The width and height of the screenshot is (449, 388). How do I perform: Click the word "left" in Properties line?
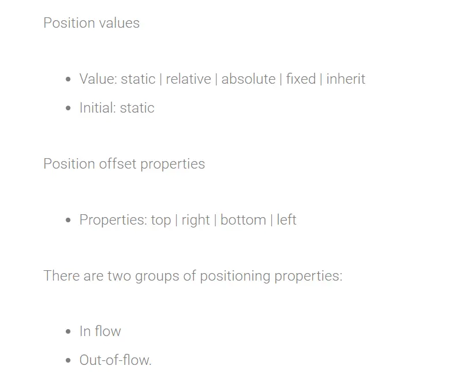coord(286,220)
